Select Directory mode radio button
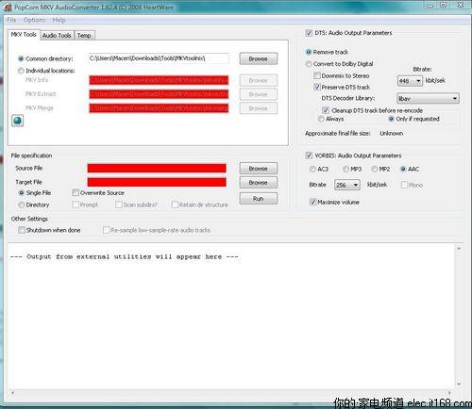The height and width of the screenshot is (409, 472). coord(22,204)
